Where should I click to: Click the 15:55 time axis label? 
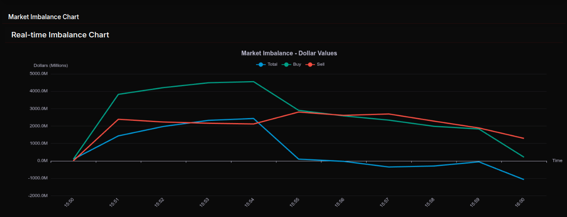click(x=294, y=203)
